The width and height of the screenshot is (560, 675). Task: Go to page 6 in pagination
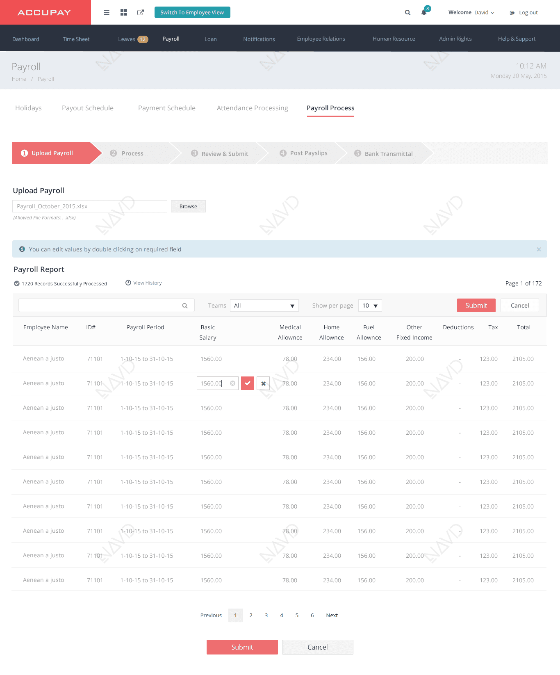312,615
